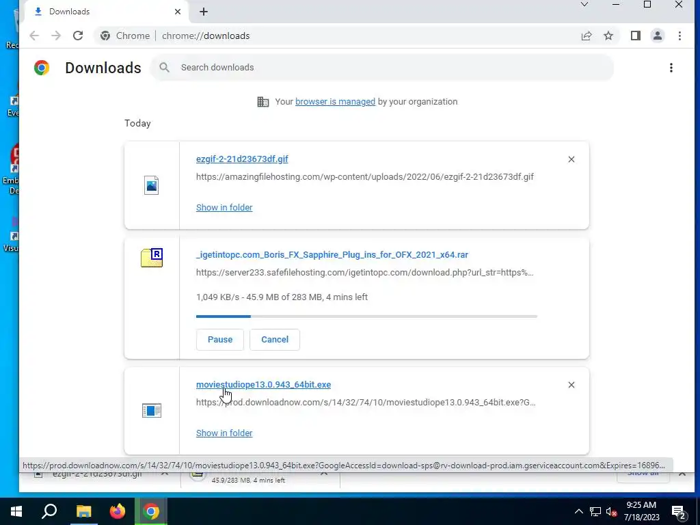This screenshot has width=700, height=525.
Task: Open the profile avatar menu
Action: (x=658, y=36)
